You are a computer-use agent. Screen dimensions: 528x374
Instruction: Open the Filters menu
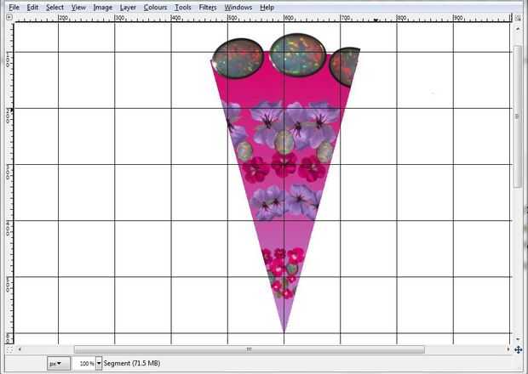pyautogui.click(x=208, y=7)
